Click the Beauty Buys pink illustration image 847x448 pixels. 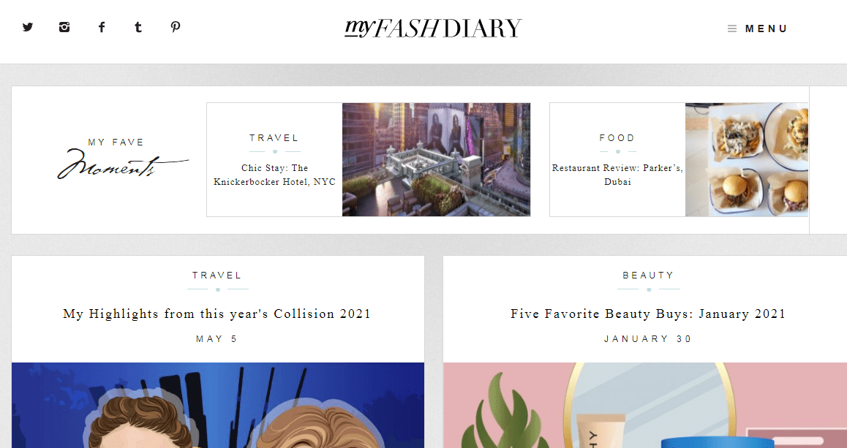click(x=645, y=406)
